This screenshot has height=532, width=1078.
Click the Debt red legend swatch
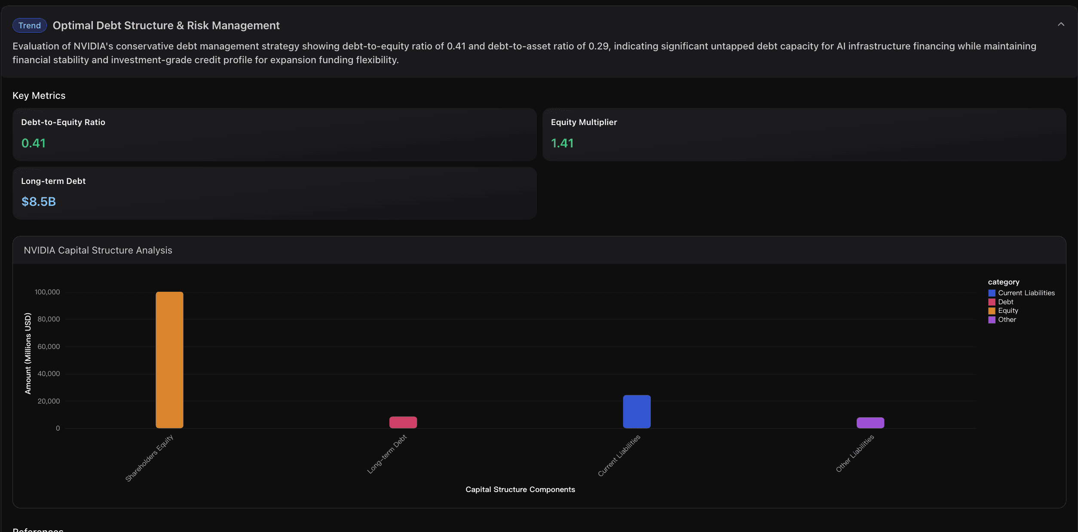coord(992,302)
